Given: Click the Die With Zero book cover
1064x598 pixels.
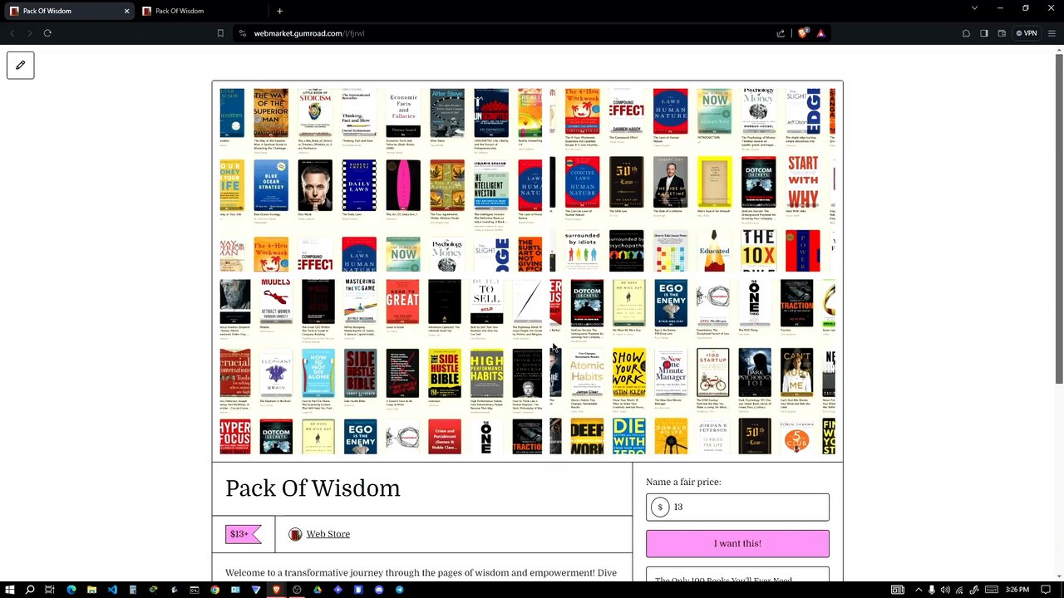Looking at the screenshot, I should [x=628, y=436].
